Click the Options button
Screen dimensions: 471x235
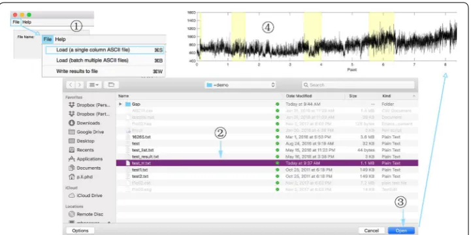[80, 230]
